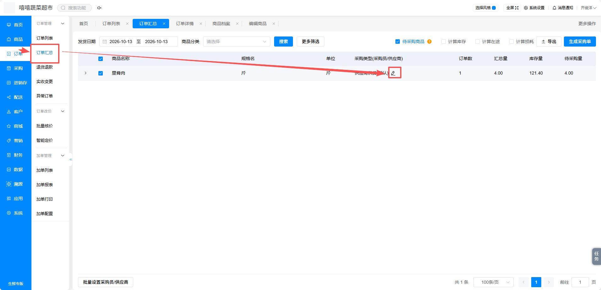The width and height of the screenshot is (601, 290).
Task: Open 消息通知 bell notifications
Action: click(x=563, y=8)
